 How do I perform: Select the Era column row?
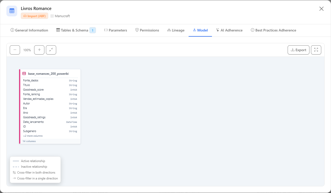coord(50,108)
